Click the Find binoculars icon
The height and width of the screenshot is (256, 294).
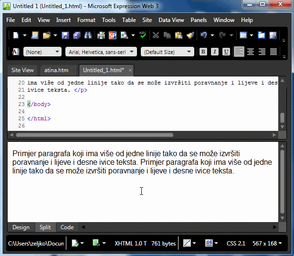click(88, 35)
